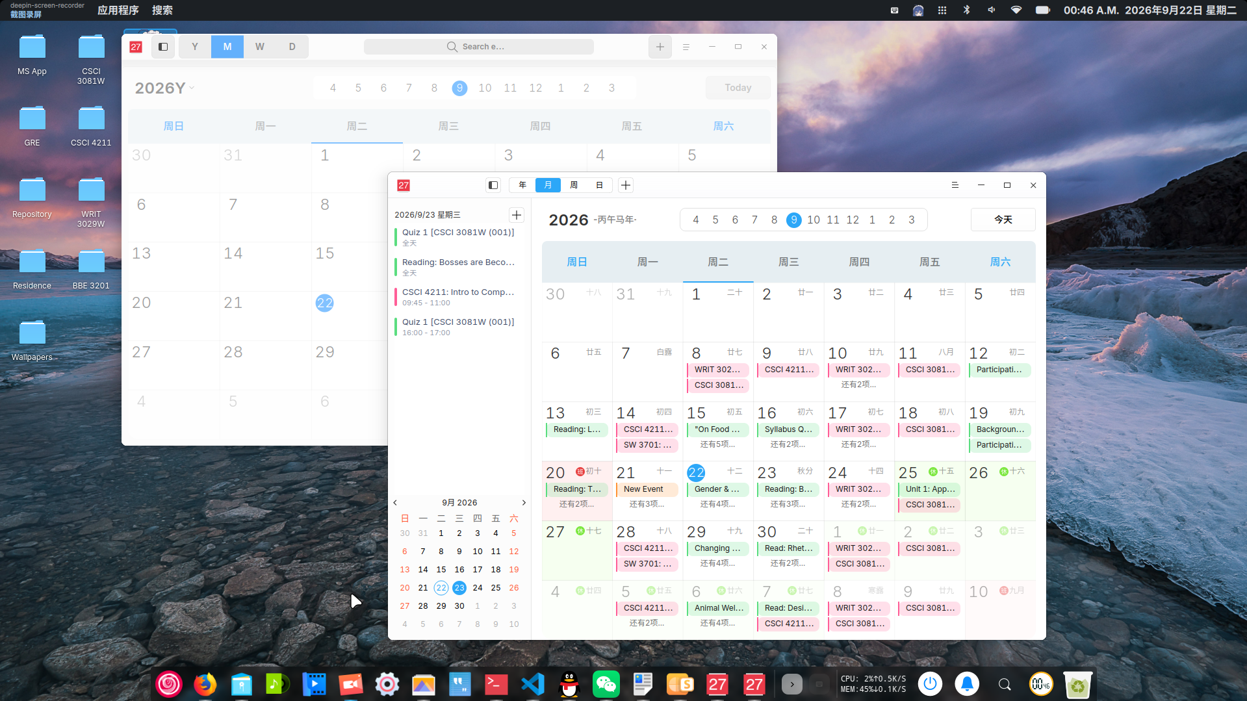Jump to month 10 in front calendar
The image size is (1247, 701).
(814, 220)
